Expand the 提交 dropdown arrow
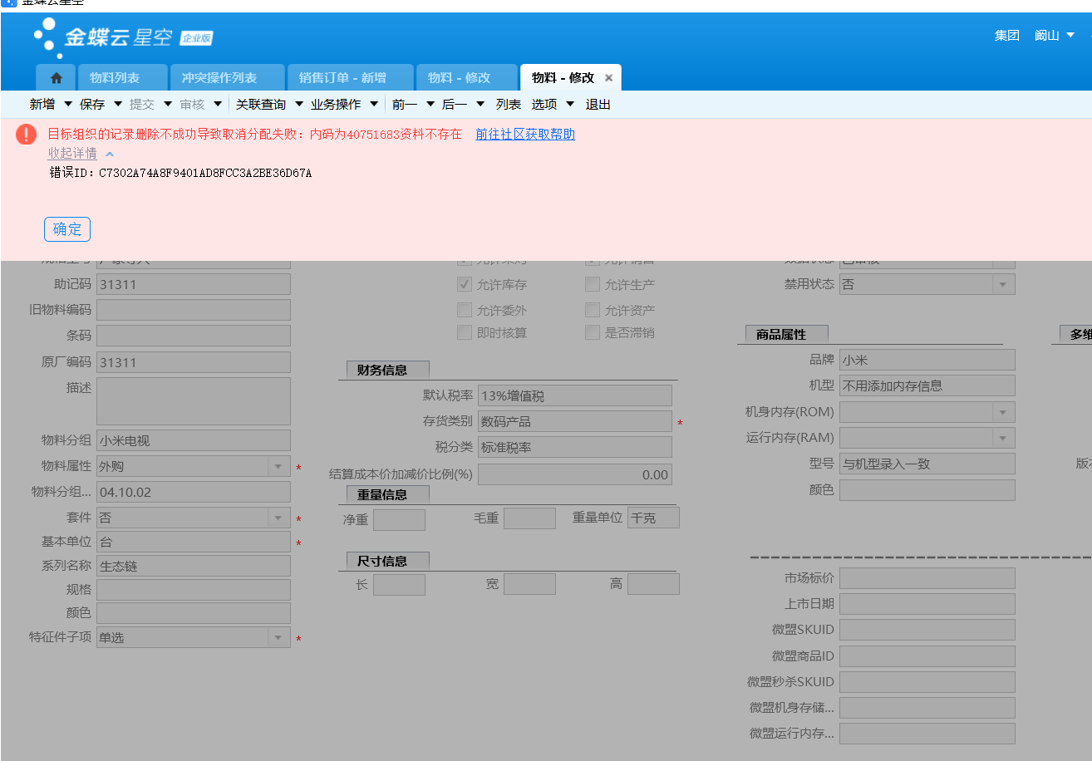 [167, 105]
